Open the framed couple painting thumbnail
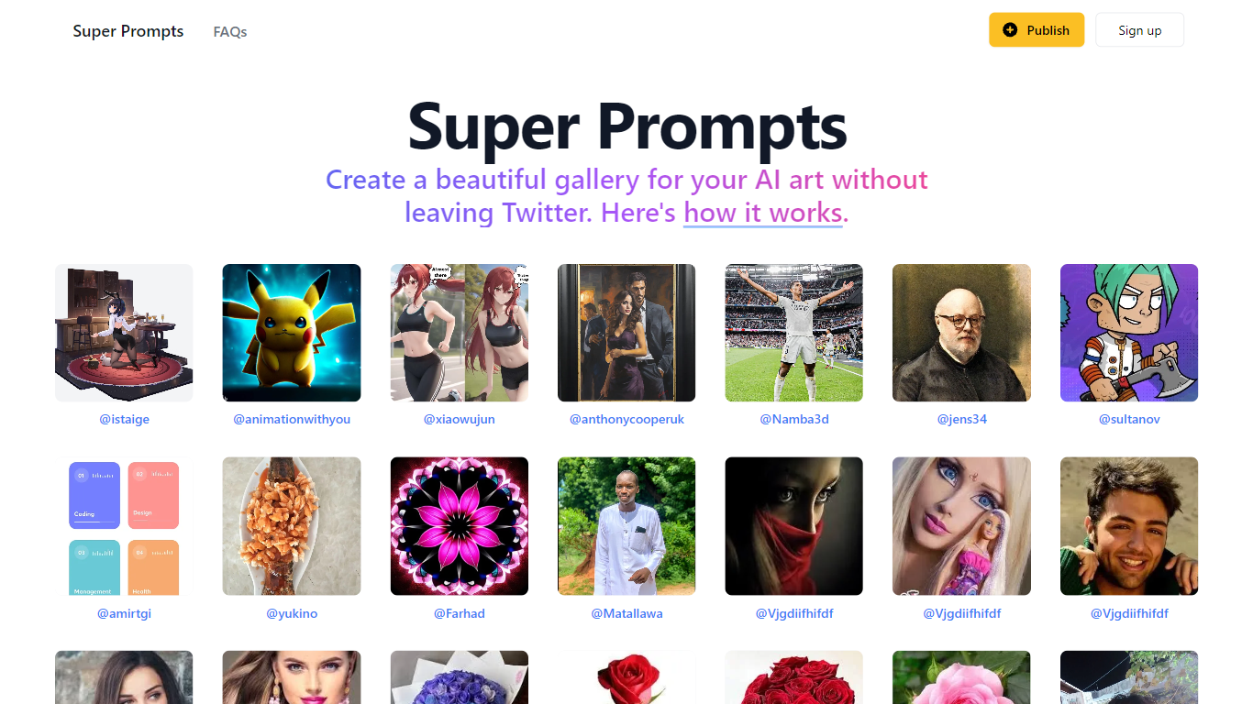 (626, 333)
